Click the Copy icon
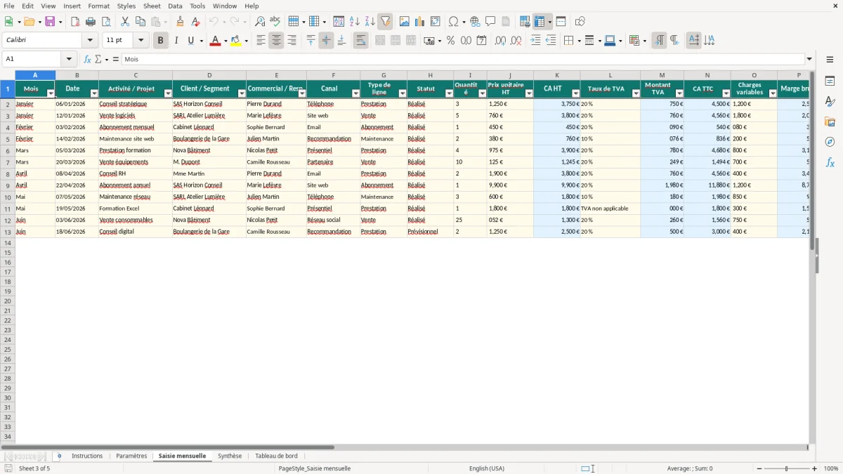Screen dimensions: 843x474 click(140, 22)
